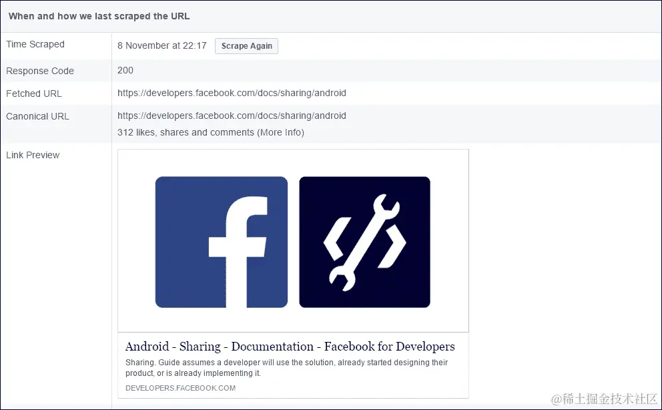Select the '8 November at 22:17' timestamp
This screenshot has height=410, width=662.
click(161, 45)
